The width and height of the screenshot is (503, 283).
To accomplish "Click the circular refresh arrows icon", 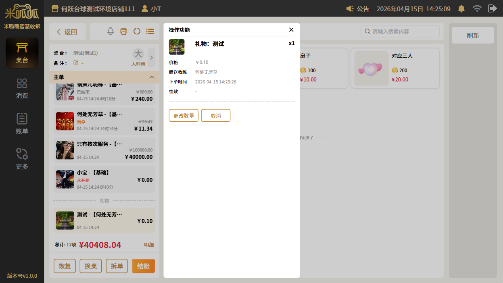I will [137, 31].
